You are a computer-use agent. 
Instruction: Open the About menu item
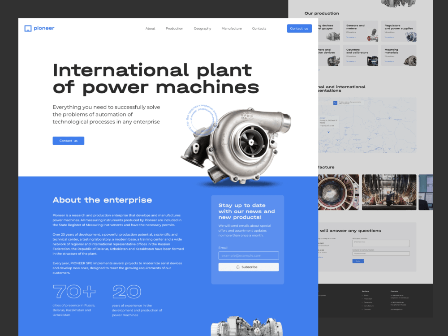click(x=150, y=29)
